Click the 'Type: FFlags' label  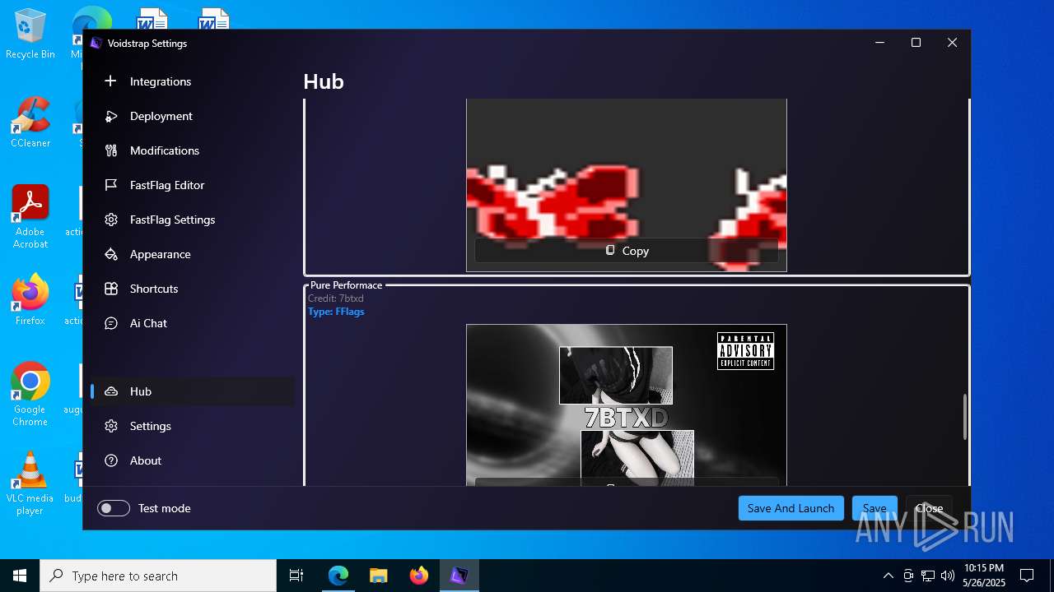[336, 312]
